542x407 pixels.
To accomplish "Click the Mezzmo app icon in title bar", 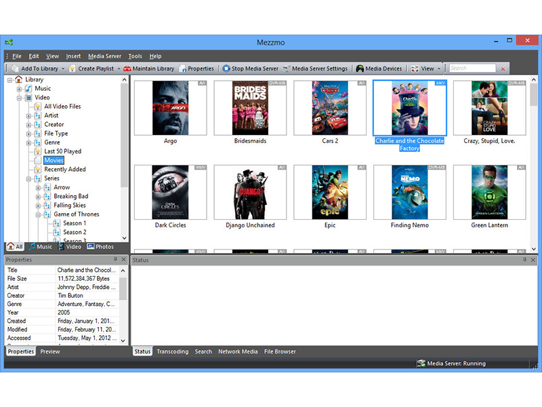I will [x=9, y=42].
